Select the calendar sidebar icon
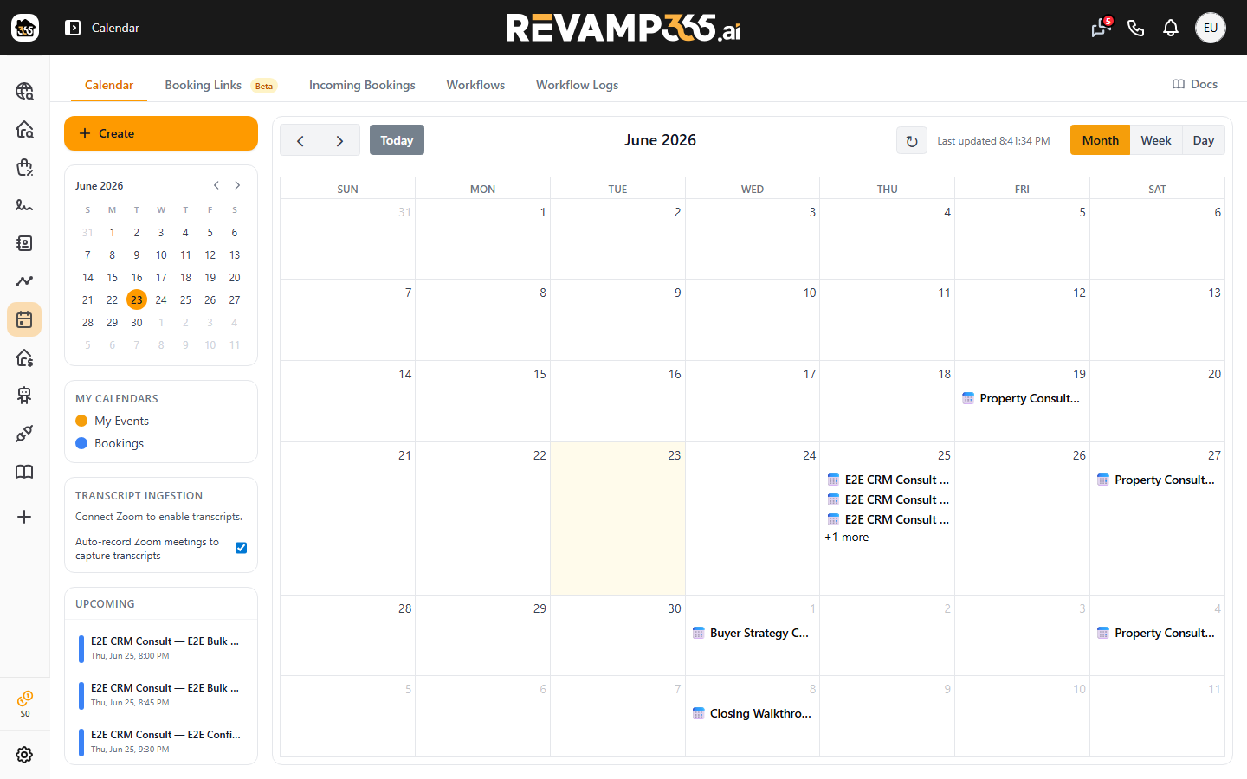The height and width of the screenshot is (779, 1247). [x=24, y=319]
